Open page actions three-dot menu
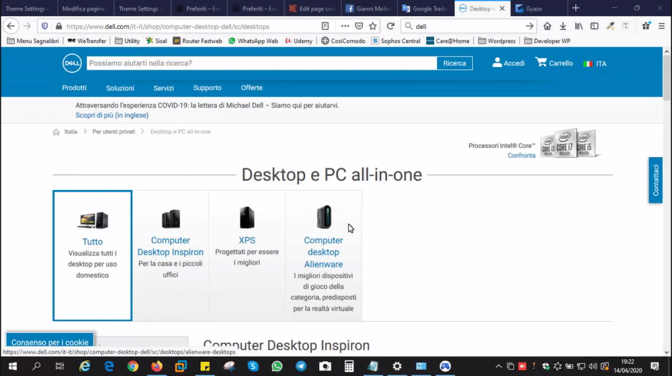 (345, 26)
